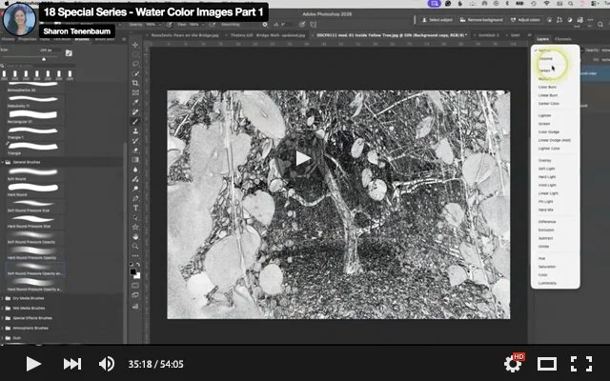Viewport: 610px width, 381px height.
Task: Pick the Clone Stamp tool
Action: pos(135,131)
